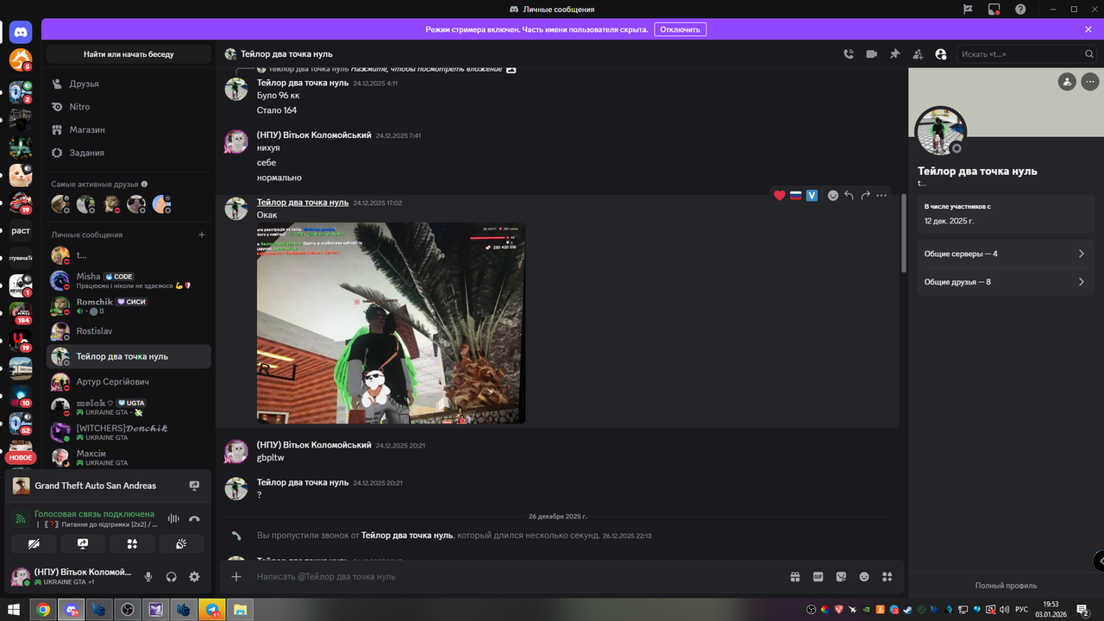This screenshot has width=1104, height=621.
Task: Open the Discord inbox flag icon
Action: [968, 9]
